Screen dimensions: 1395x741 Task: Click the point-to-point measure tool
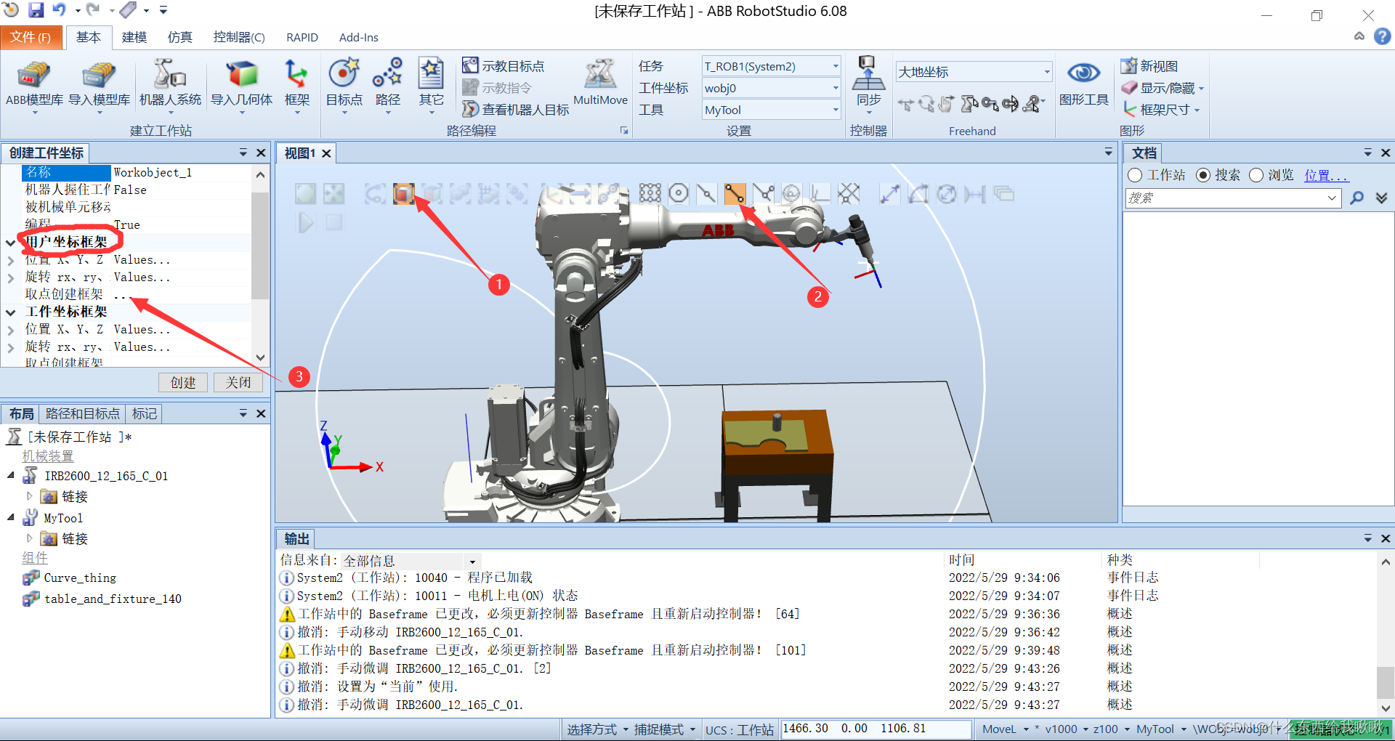890,194
